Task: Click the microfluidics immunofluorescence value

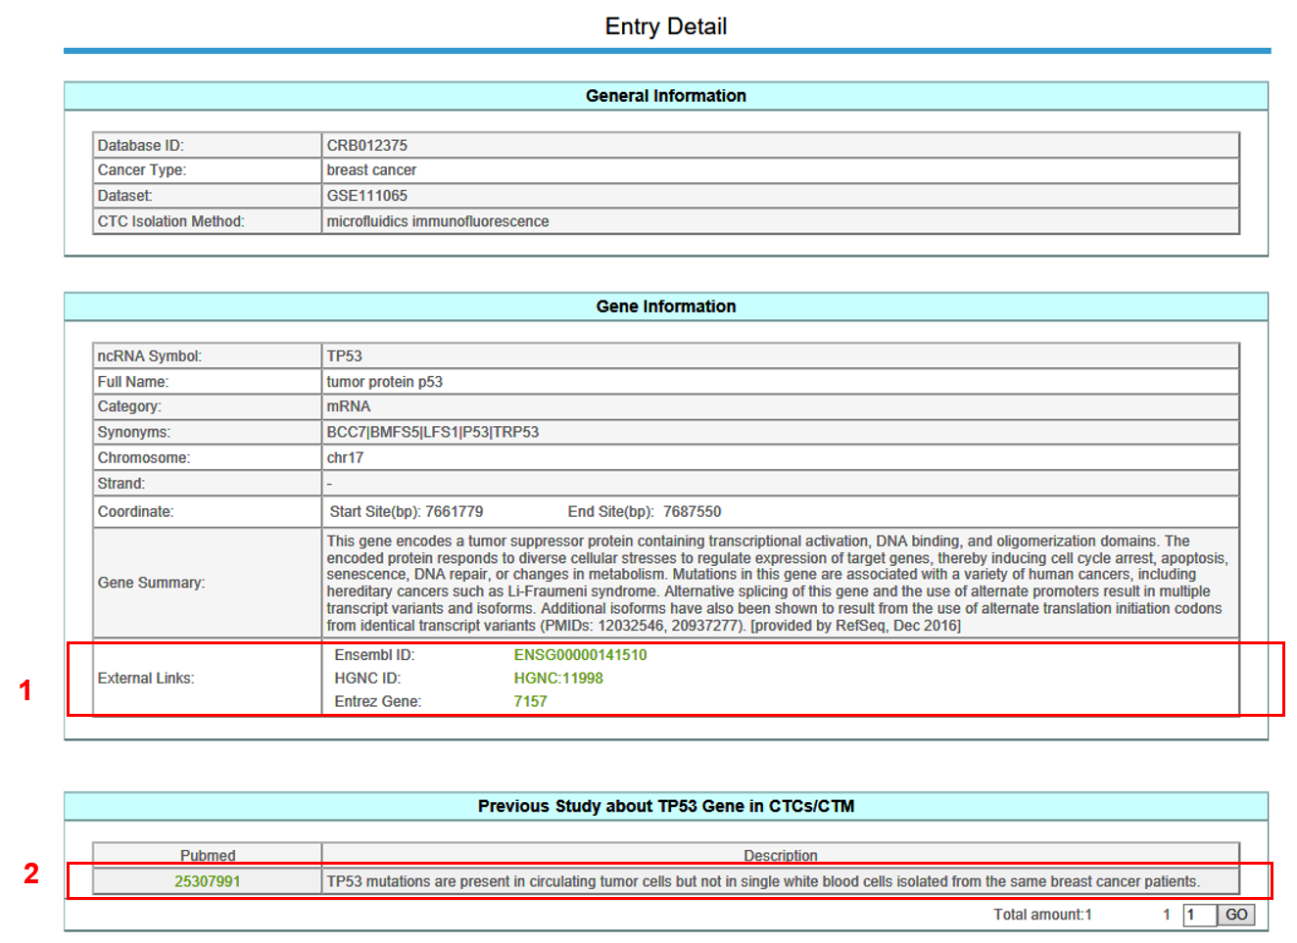Action: click(438, 221)
